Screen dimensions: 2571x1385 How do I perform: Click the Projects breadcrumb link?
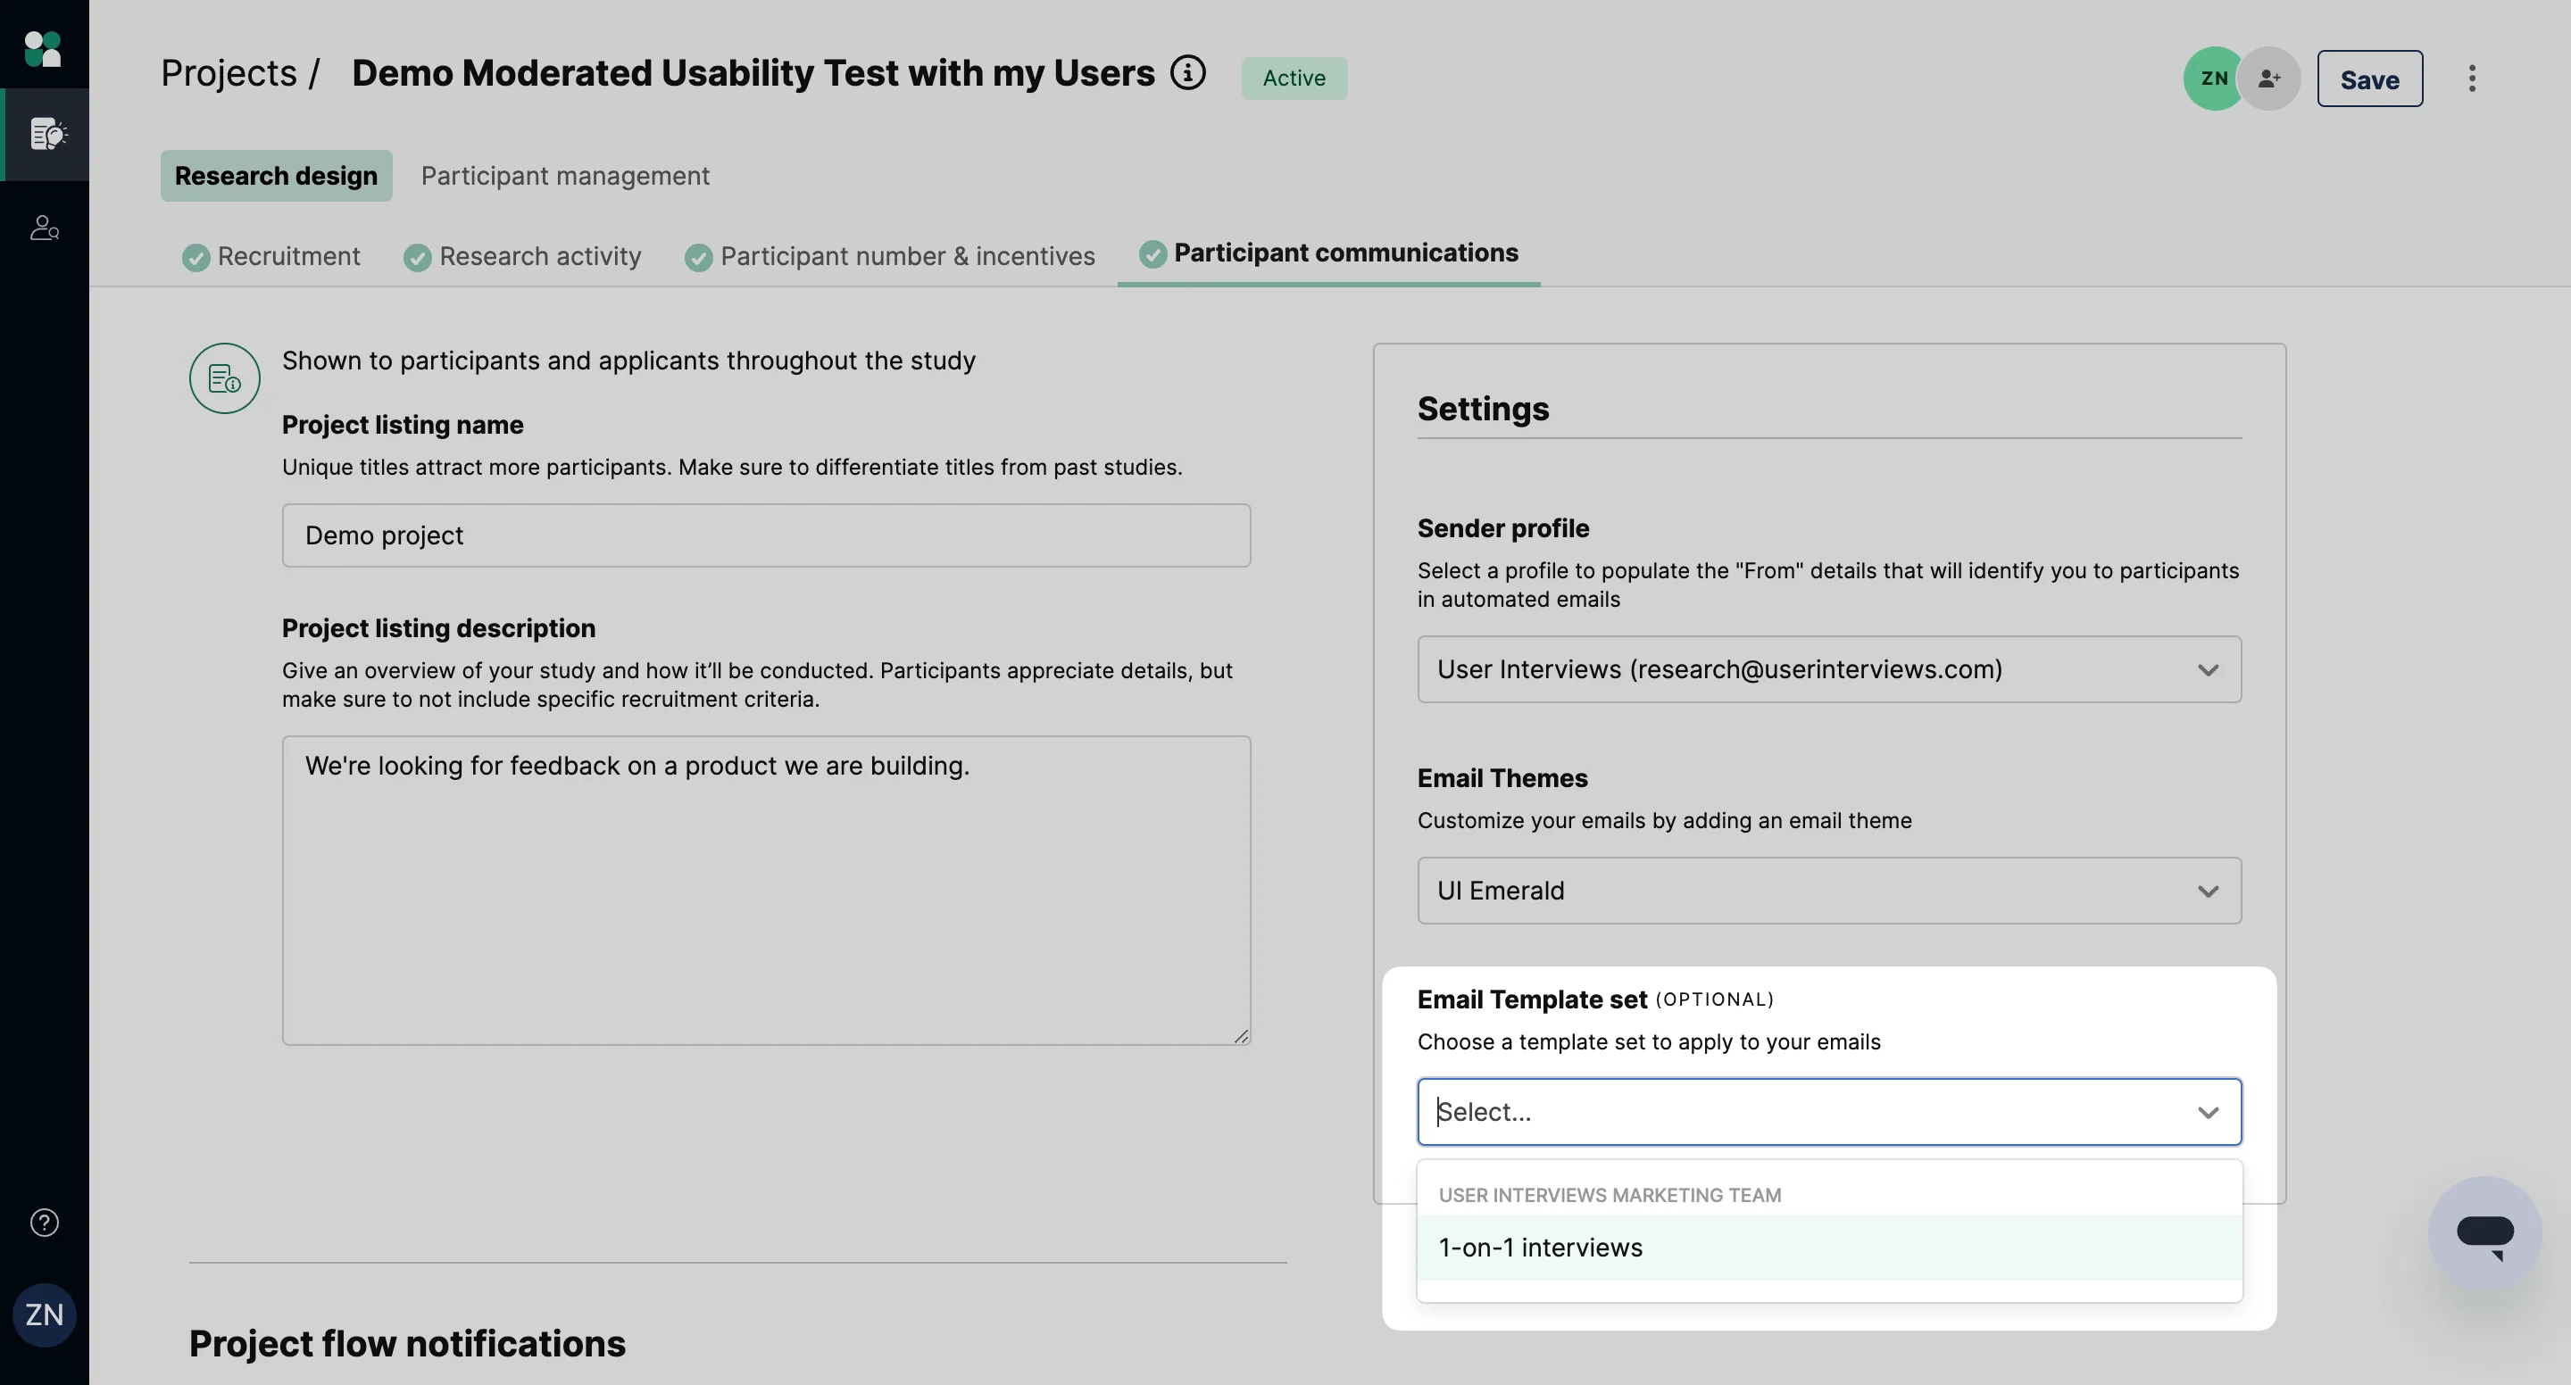pos(229,72)
